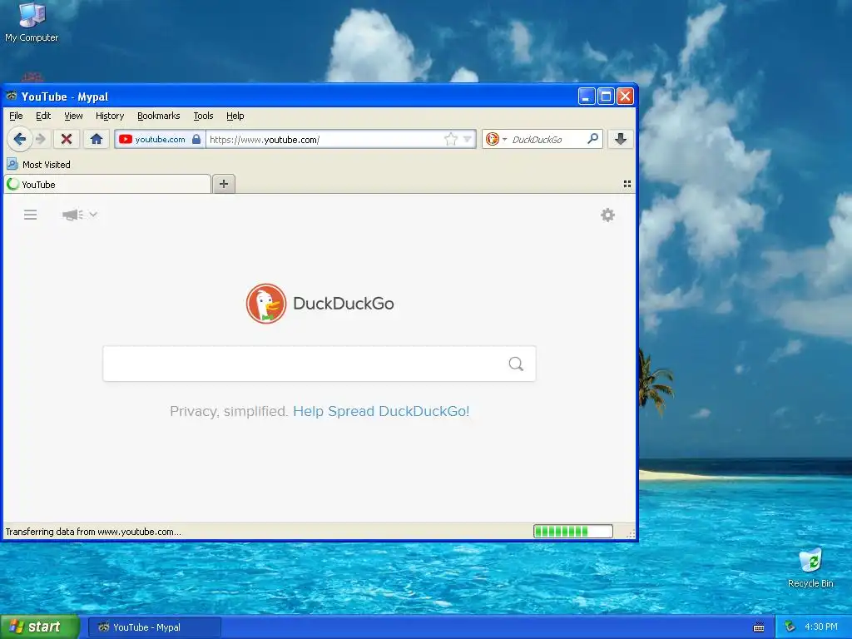Click inside the DuckDuckGo page search box
This screenshot has width=852, height=639.
tap(305, 364)
